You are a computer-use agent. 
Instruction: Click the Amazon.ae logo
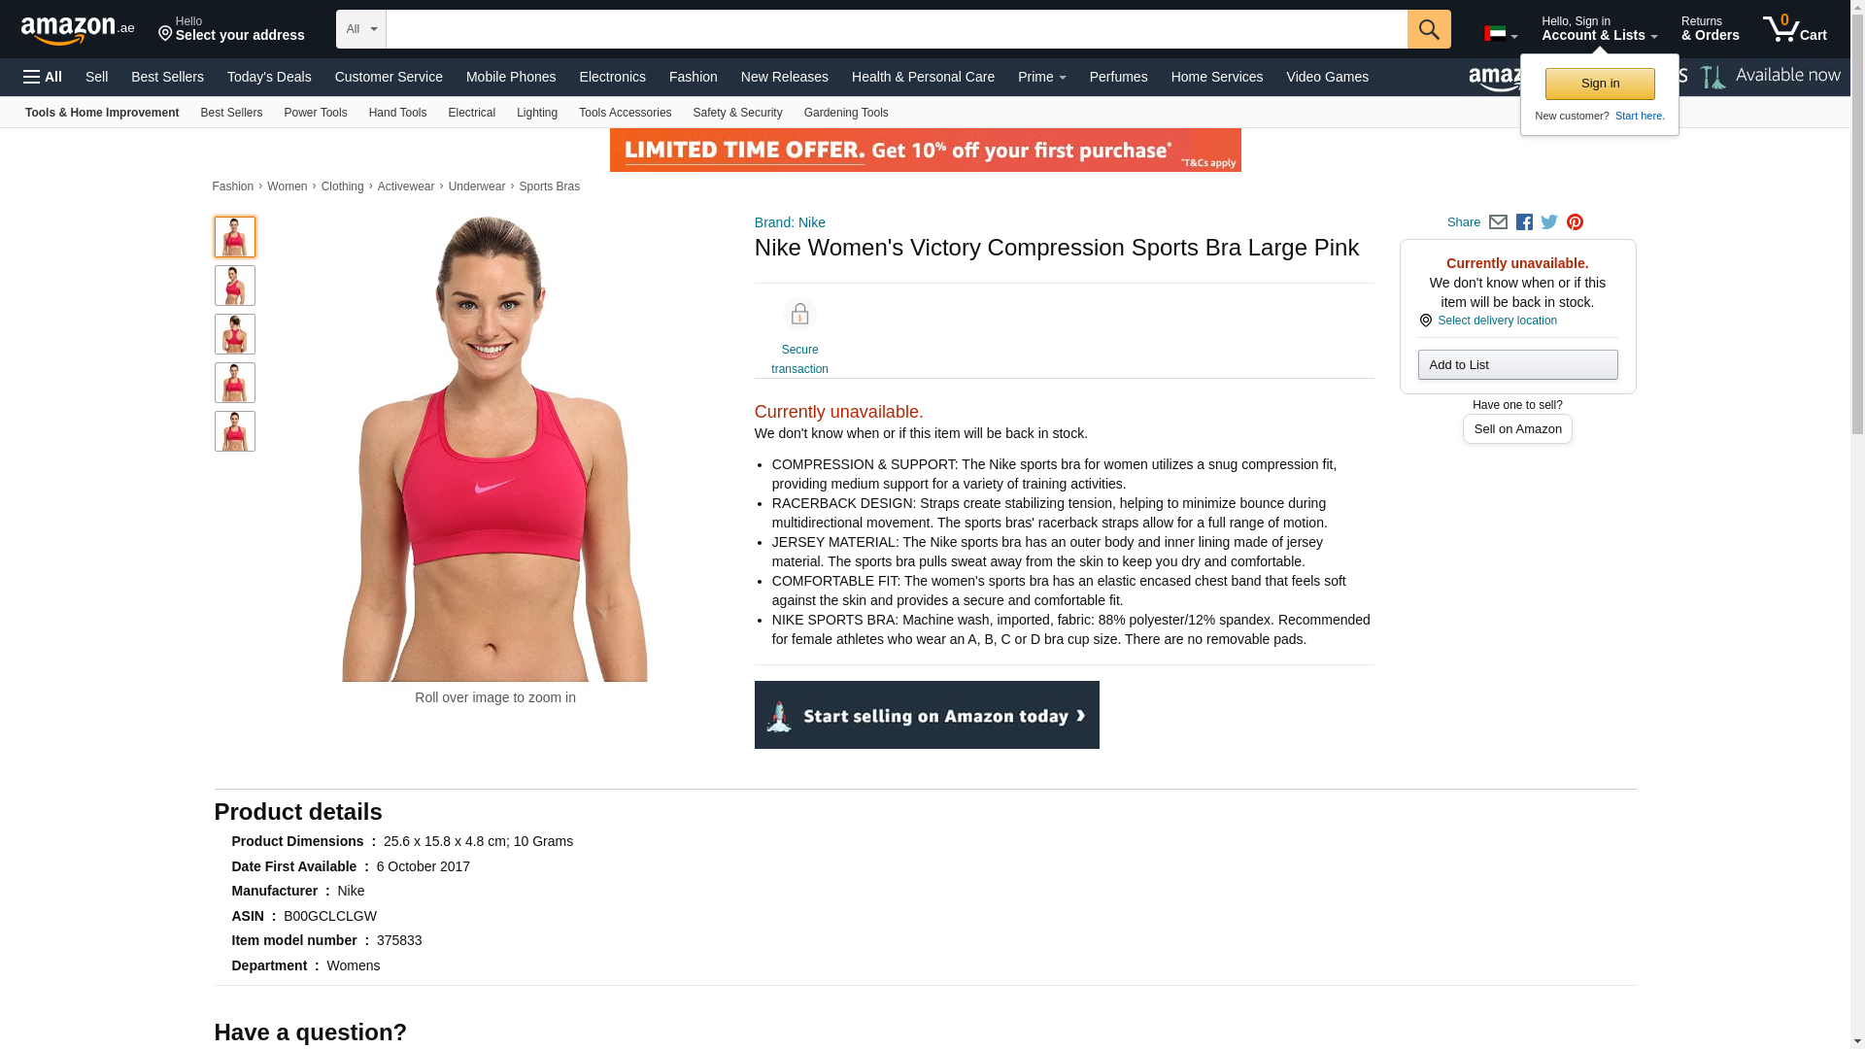pyautogui.click(x=78, y=29)
